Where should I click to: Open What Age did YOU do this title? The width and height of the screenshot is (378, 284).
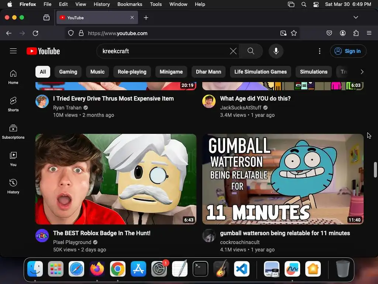[255, 98]
